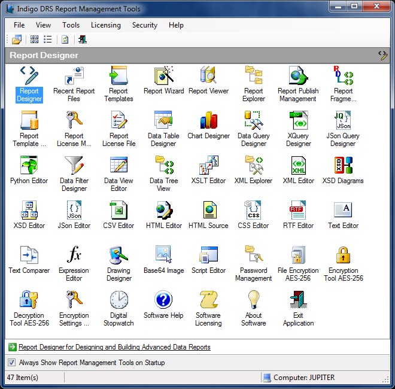Launch XQuery Designer

298,129
